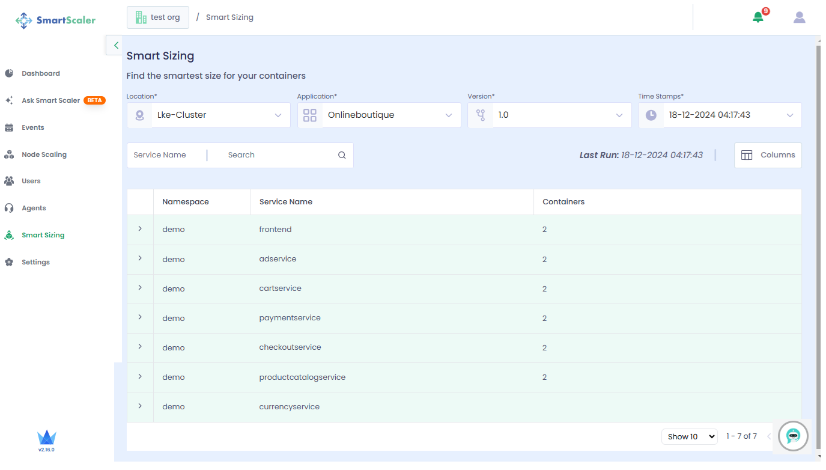Viewport: 826px width, 470px height.
Task: Open the user profile avatar icon
Action: [799, 17]
